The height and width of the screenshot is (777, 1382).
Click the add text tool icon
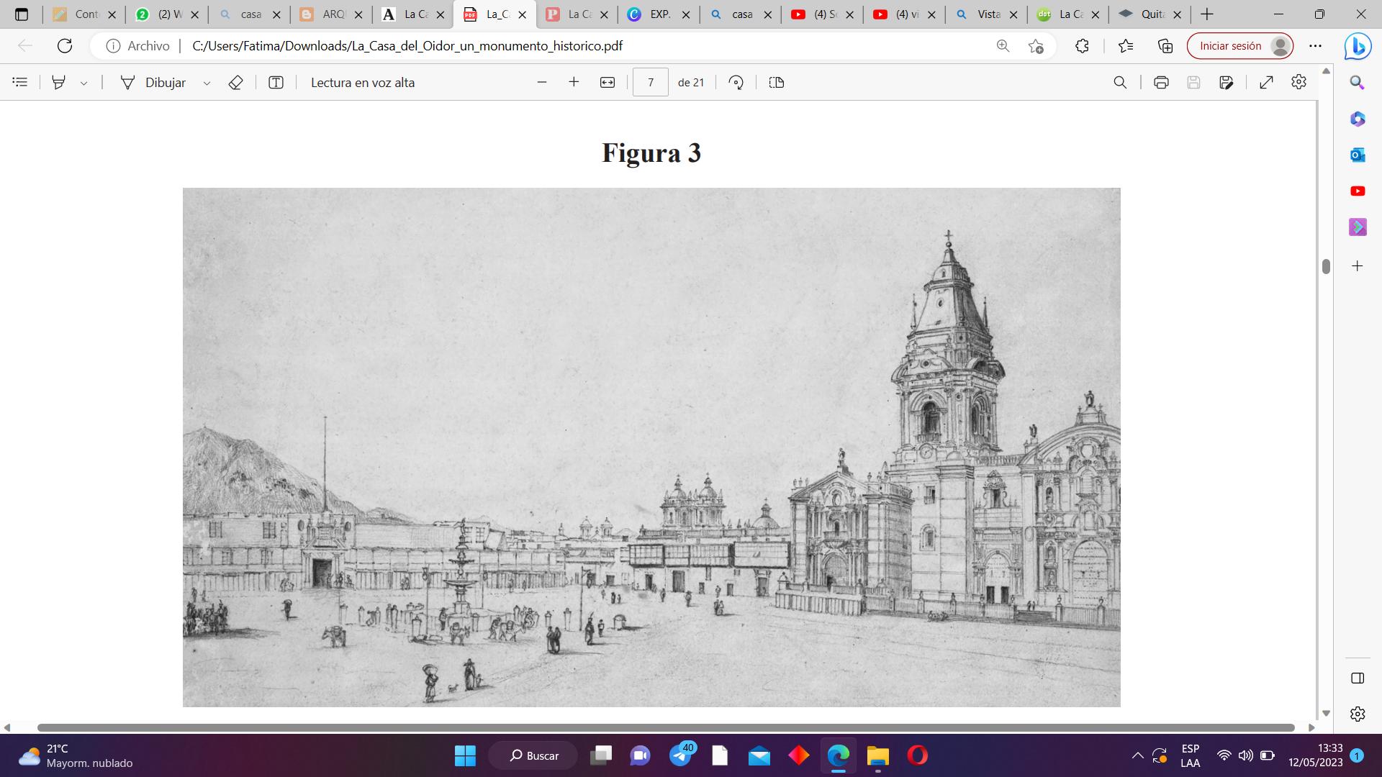[x=276, y=83]
